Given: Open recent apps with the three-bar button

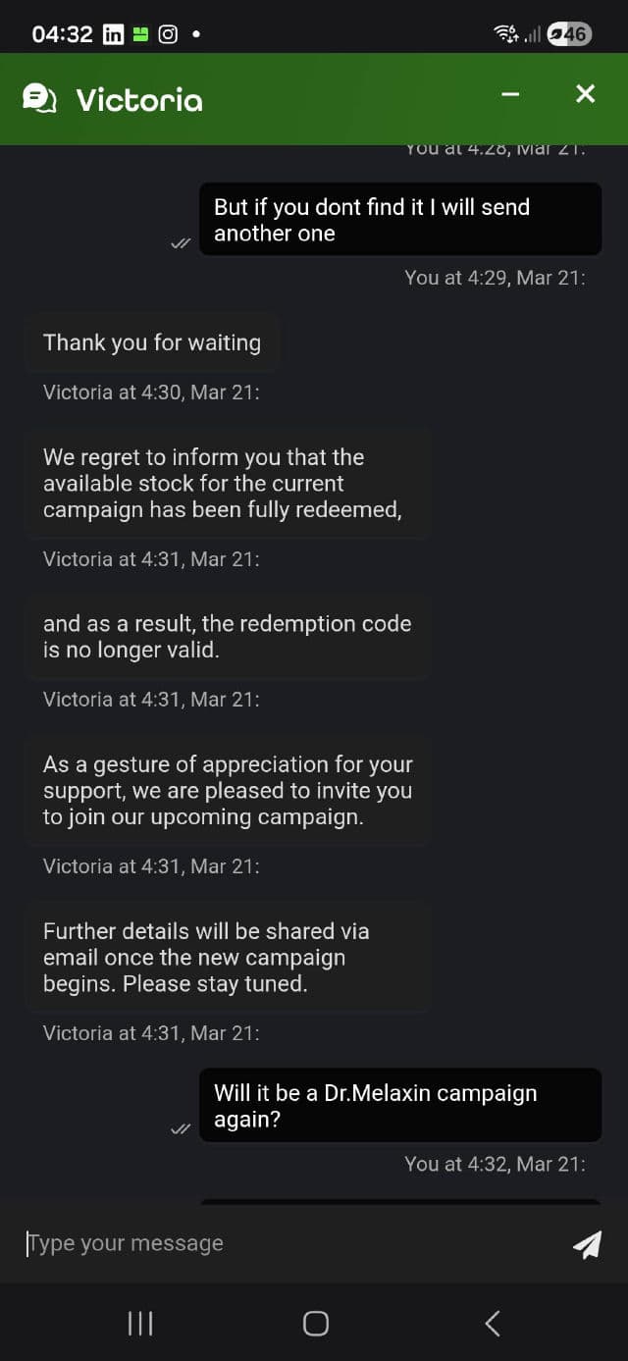Looking at the screenshot, I should coord(140,1323).
